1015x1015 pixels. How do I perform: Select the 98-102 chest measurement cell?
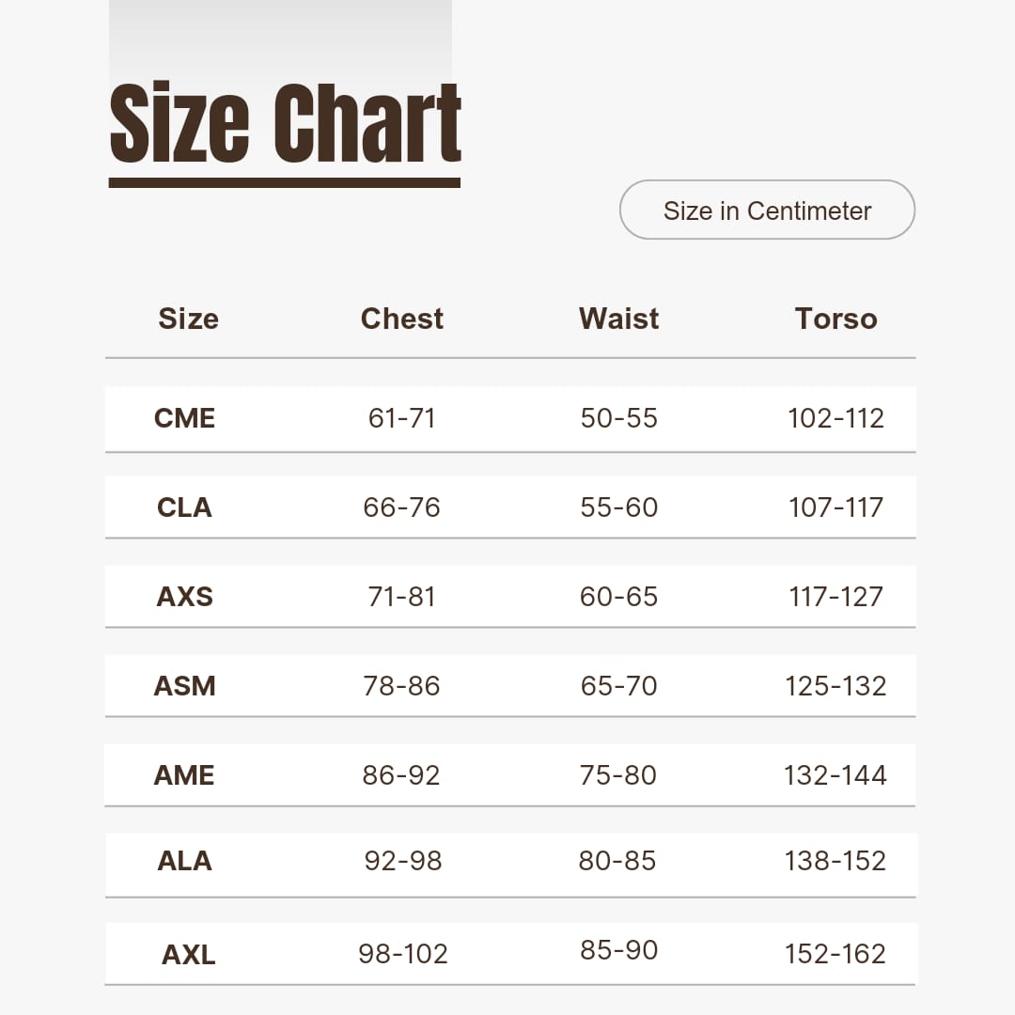pyautogui.click(x=402, y=954)
